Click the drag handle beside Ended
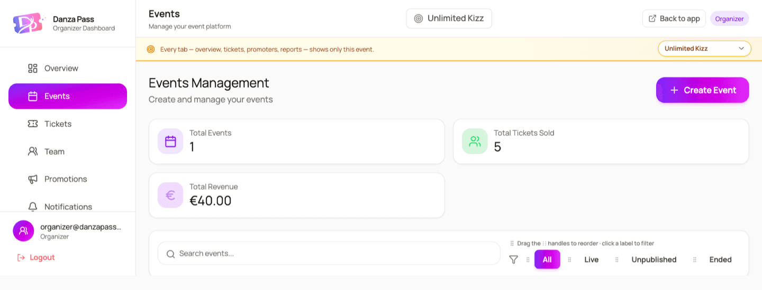This screenshot has width=762, height=290. pos(695,259)
